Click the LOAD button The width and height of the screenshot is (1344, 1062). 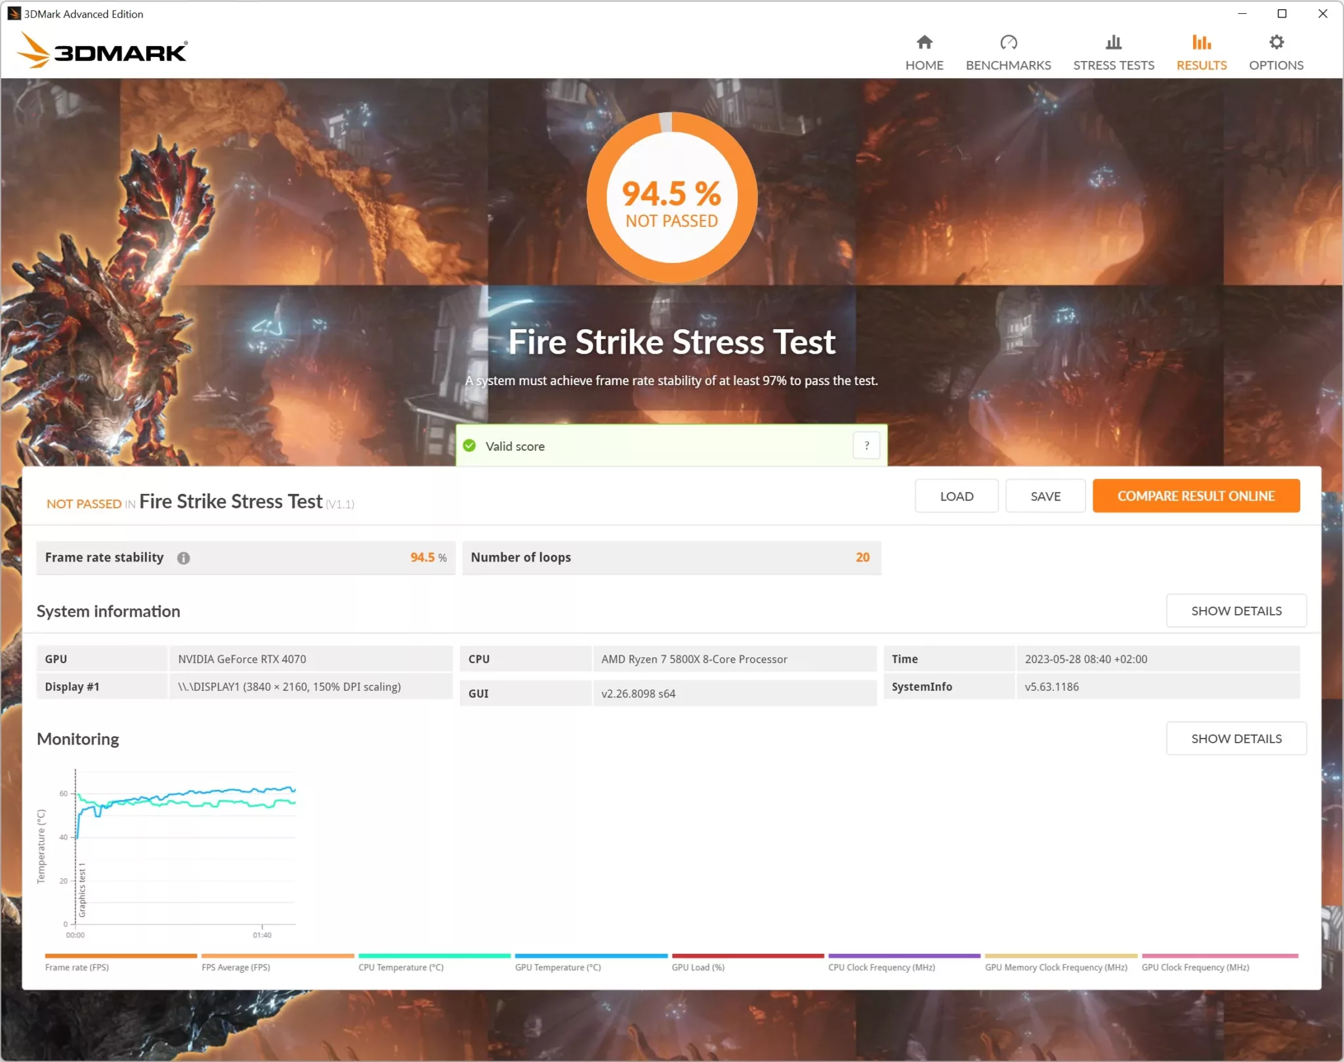coord(956,496)
